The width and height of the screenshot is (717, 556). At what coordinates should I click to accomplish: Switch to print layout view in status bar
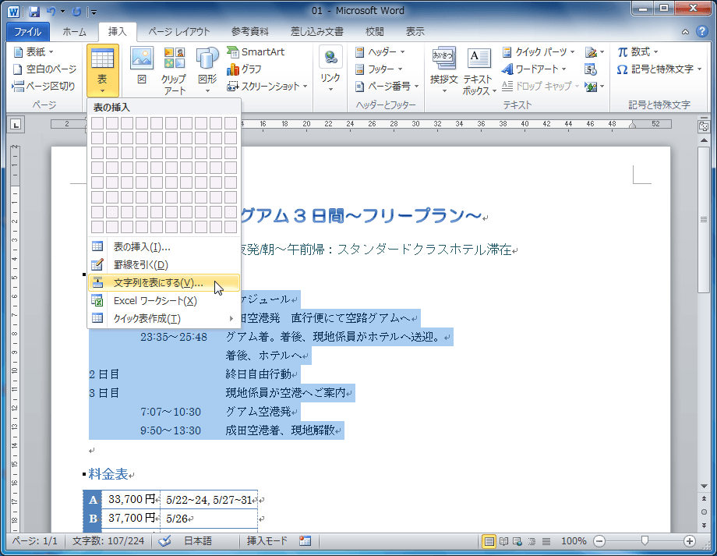(x=489, y=541)
